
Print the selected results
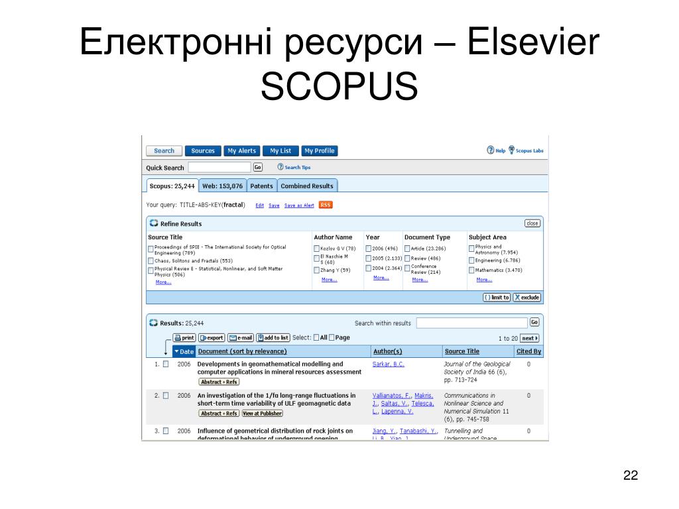click(184, 337)
